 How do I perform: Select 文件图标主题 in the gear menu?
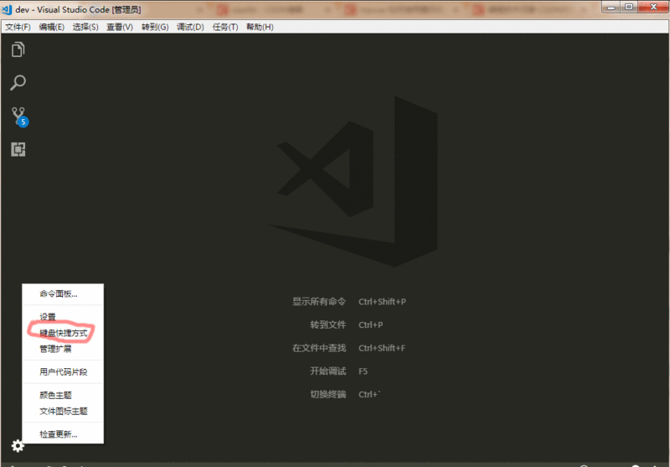tap(63, 411)
